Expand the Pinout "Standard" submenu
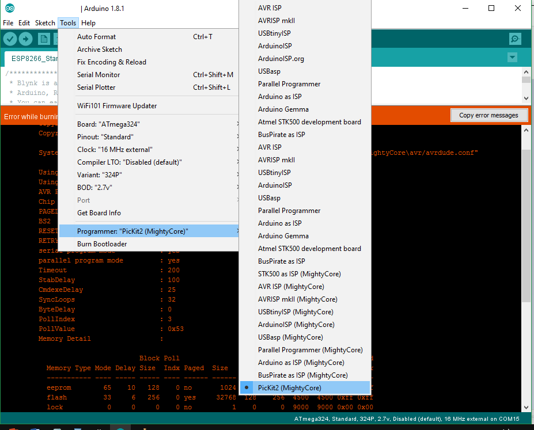 [x=149, y=137]
